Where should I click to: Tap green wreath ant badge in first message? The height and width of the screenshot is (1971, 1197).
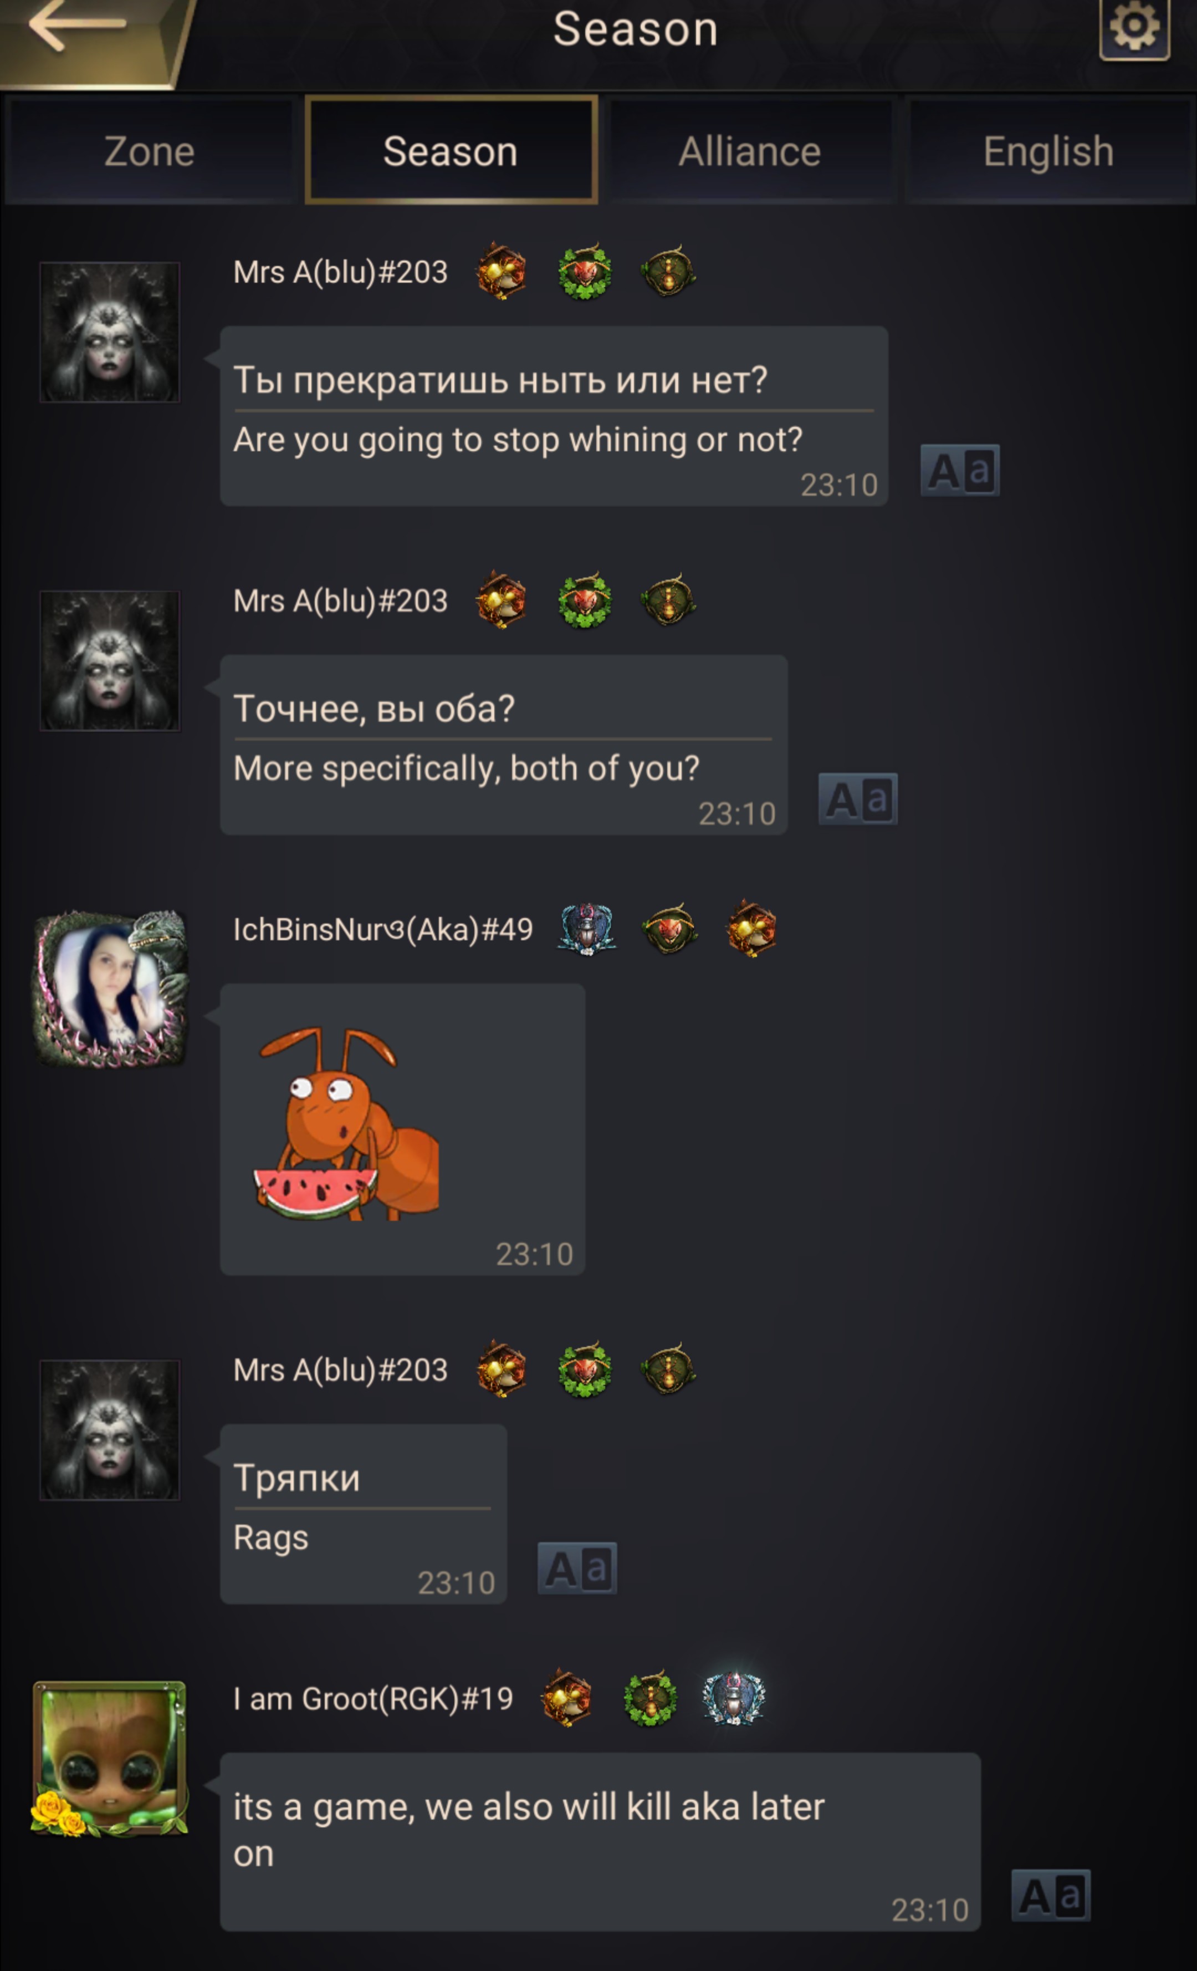point(585,272)
